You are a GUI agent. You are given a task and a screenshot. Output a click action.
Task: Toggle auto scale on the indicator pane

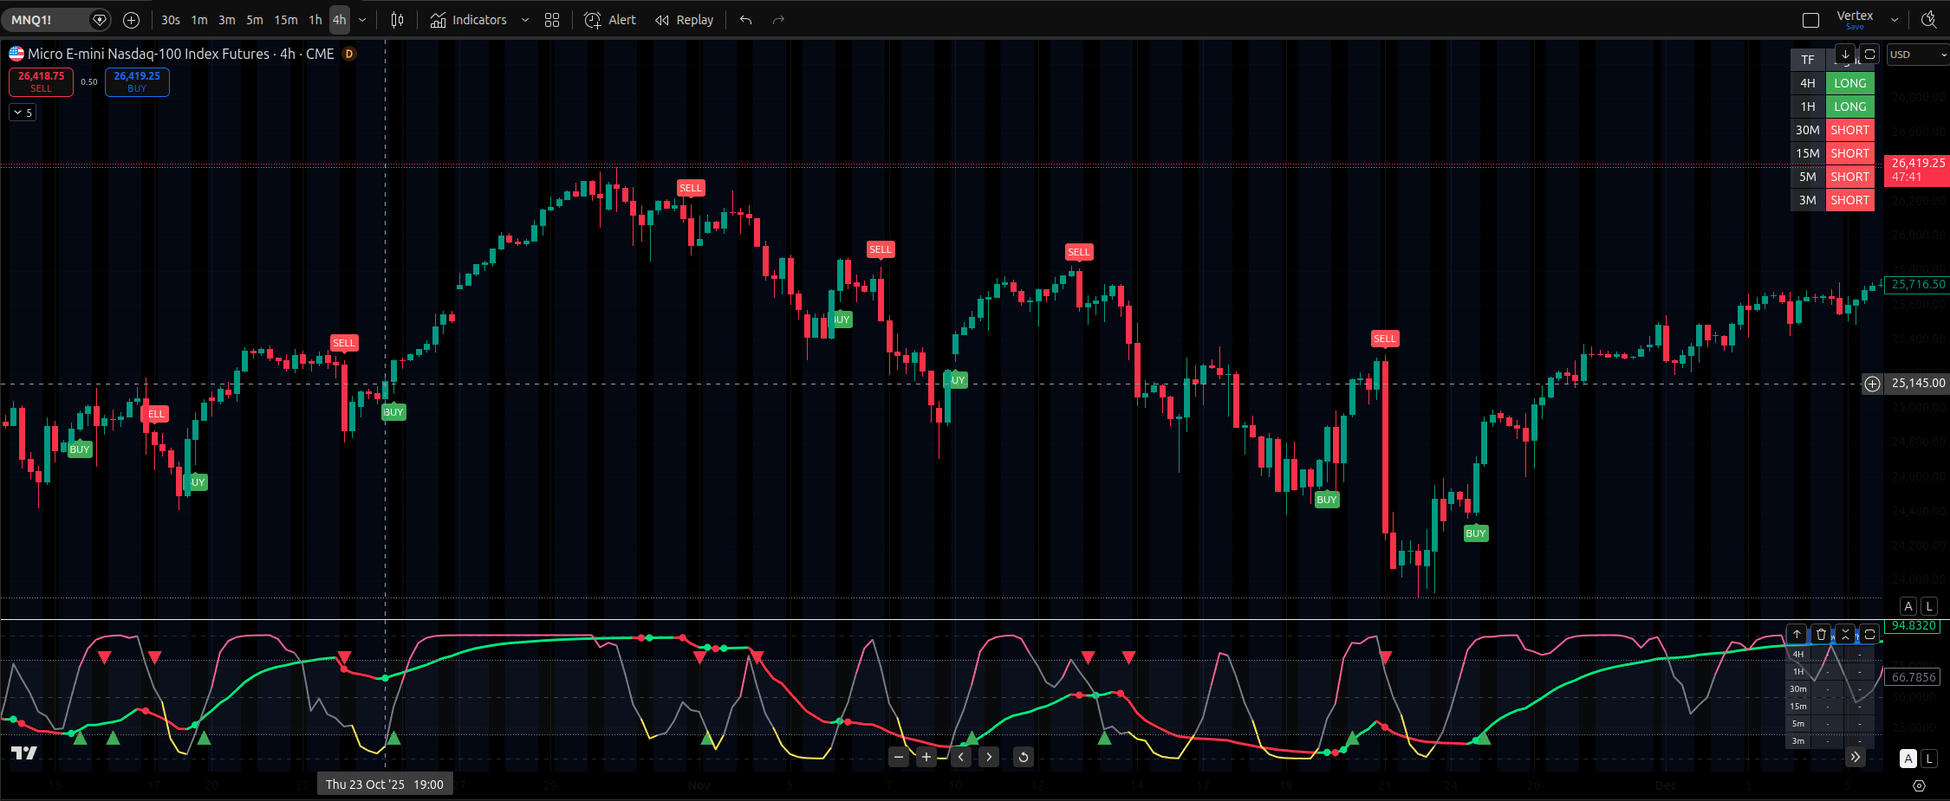(1908, 759)
